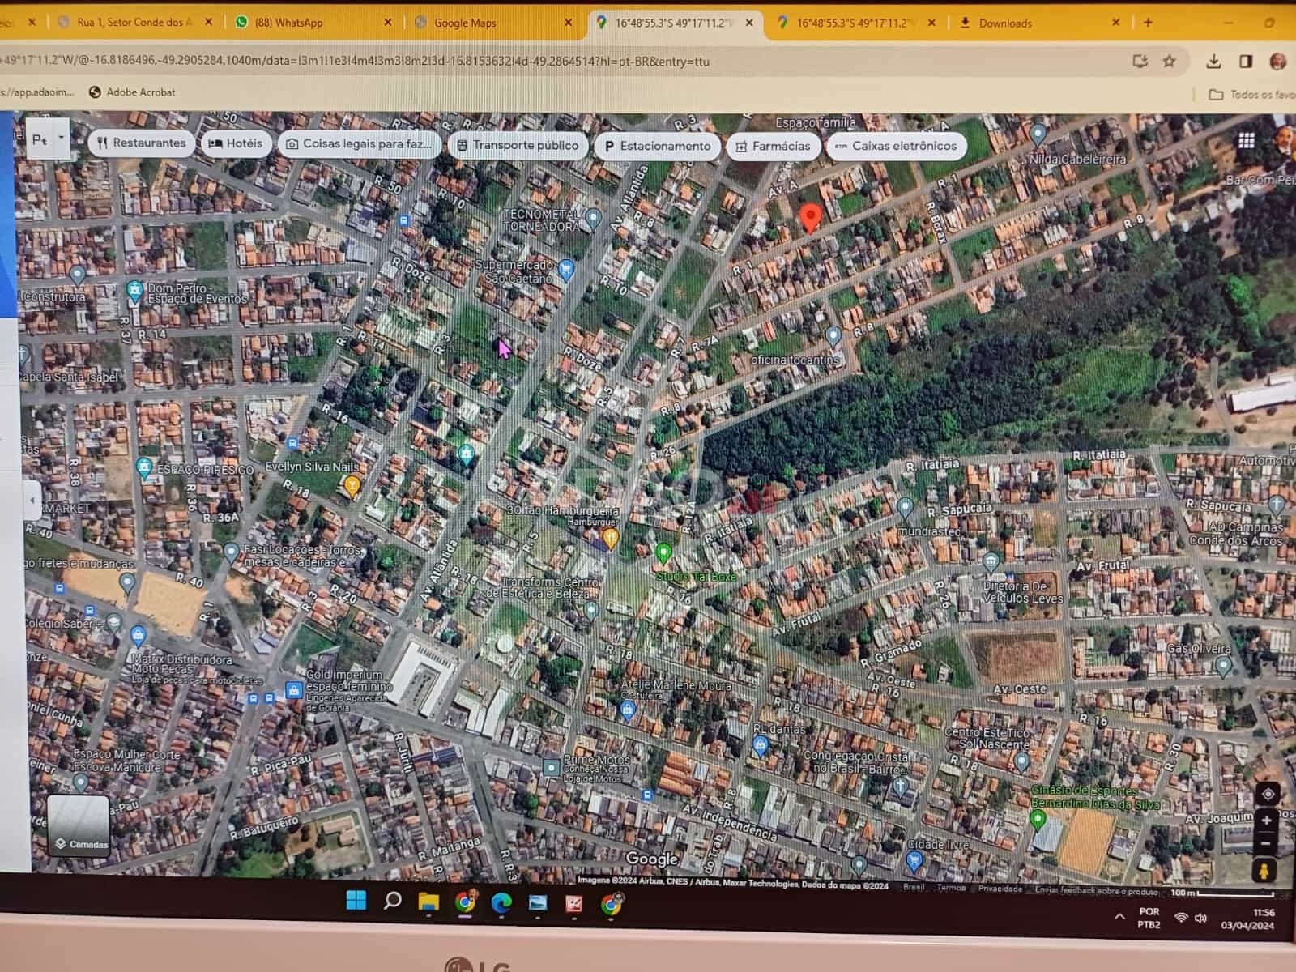
Task: Activate the Street View pegman
Action: [x=1263, y=871]
